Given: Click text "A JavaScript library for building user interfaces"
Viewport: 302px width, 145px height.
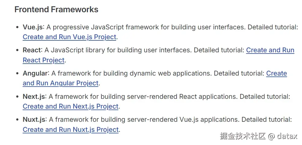Looking at the screenshot, I should pos(118,50).
